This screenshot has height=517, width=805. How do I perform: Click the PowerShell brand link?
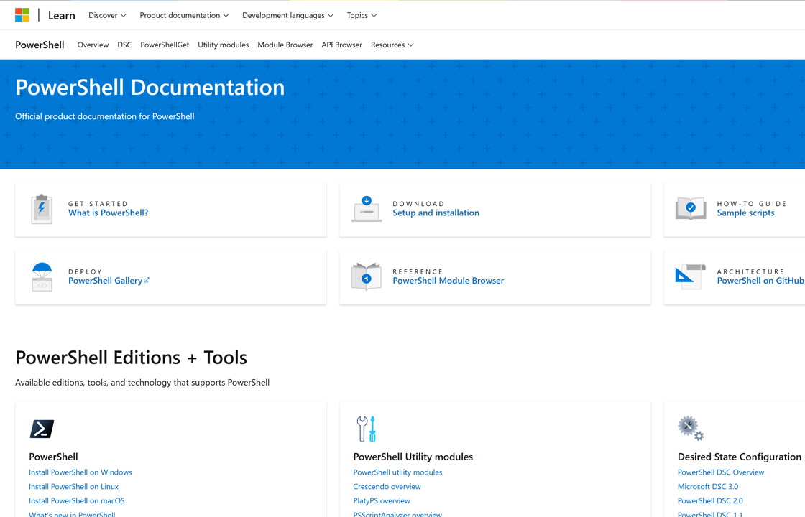tap(40, 45)
